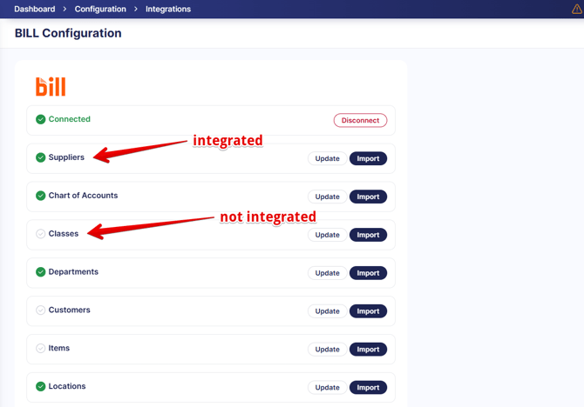Update the Departments integration
This screenshot has height=407, width=584.
click(327, 273)
